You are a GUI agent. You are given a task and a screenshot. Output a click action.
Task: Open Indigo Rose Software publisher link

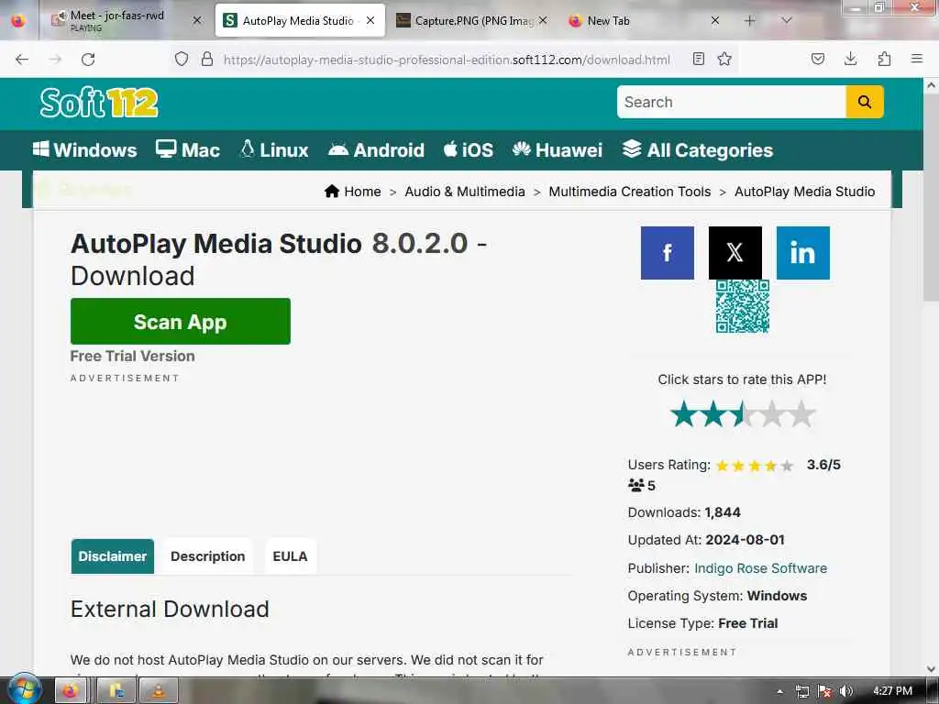point(760,568)
